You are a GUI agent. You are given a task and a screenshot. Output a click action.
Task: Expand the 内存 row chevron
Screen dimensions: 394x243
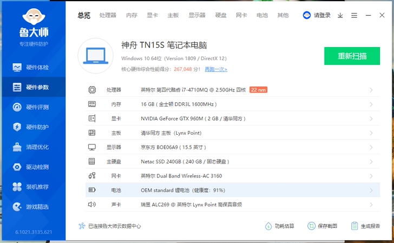[371, 104]
